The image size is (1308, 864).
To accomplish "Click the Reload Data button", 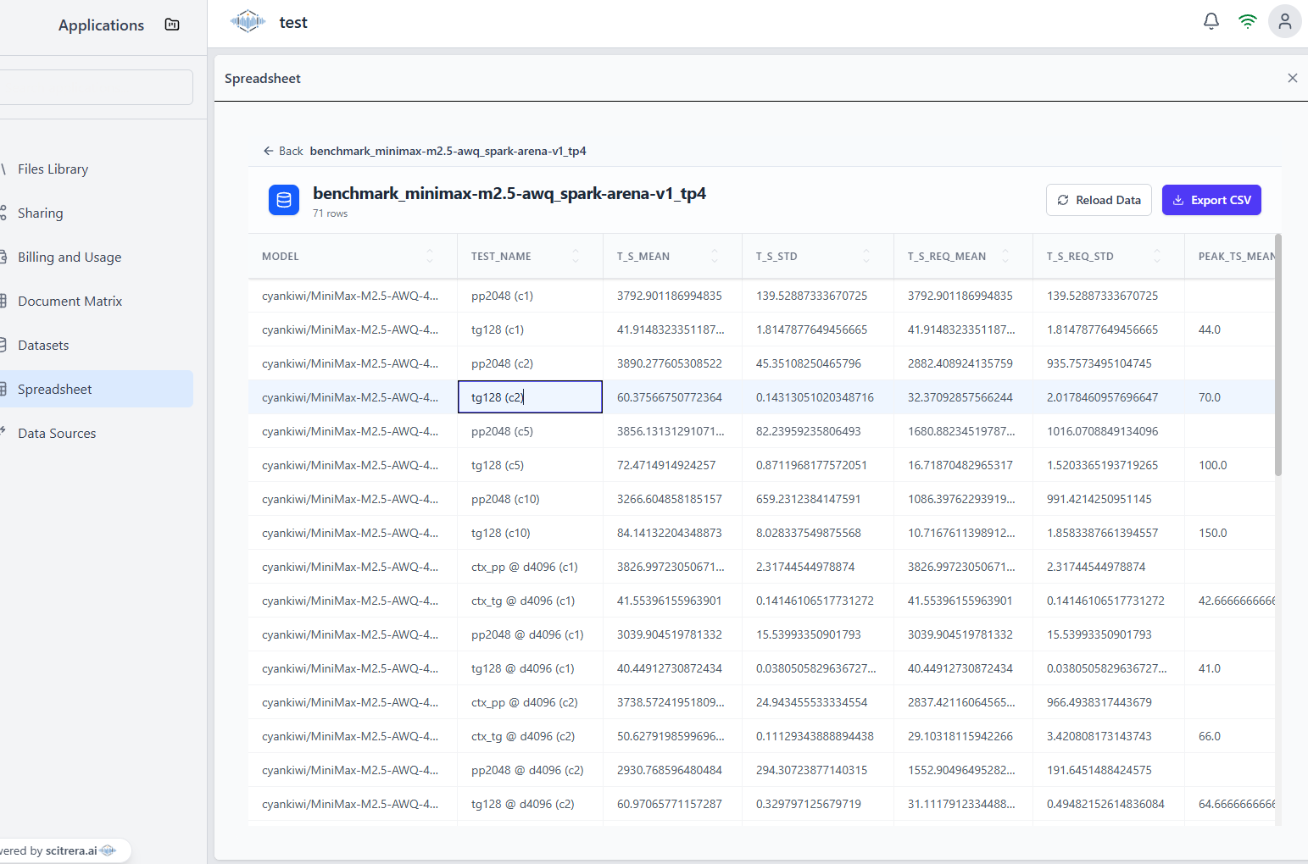I will click(1099, 200).
